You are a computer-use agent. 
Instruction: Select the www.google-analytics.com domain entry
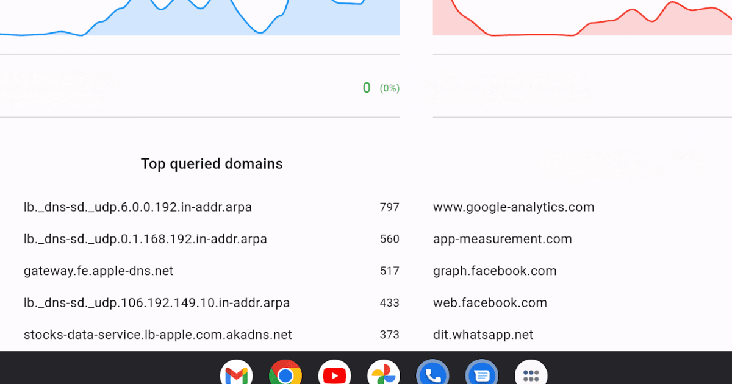pyautogui.click(x=514, y=207)
